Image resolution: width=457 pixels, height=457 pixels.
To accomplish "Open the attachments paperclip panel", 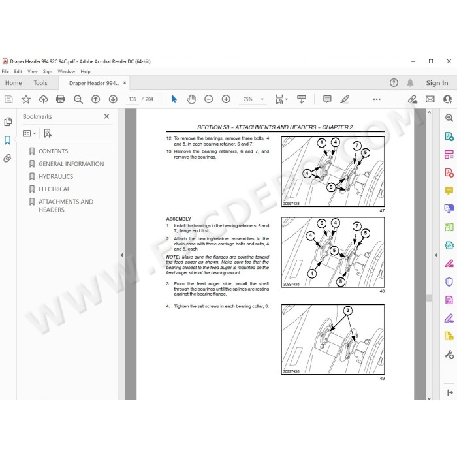I will pos(8,158).
